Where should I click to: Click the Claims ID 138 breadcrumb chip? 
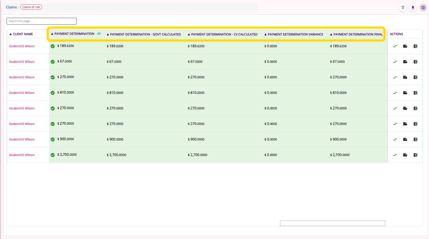point(31,7)
